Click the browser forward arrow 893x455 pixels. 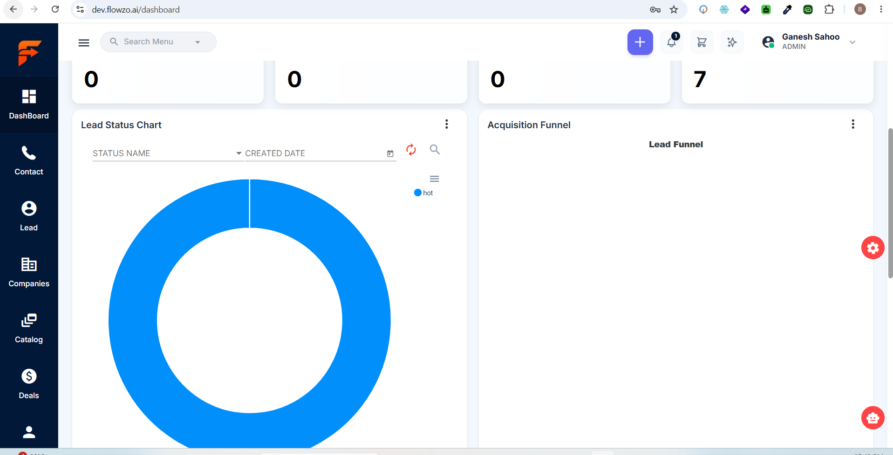[34, 9]
